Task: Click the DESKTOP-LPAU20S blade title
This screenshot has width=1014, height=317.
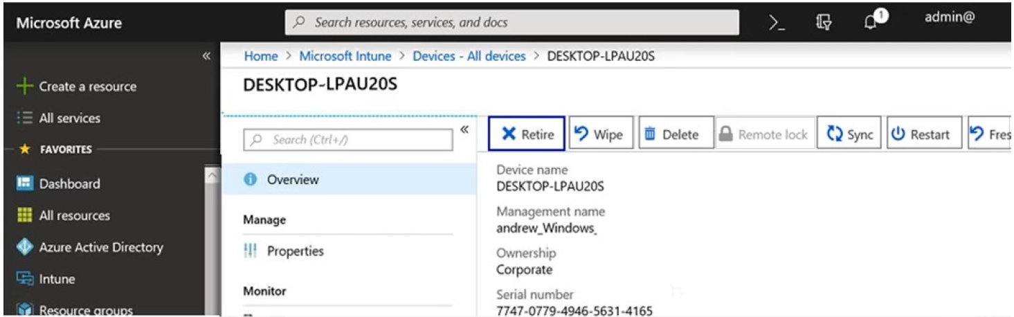Action: point(320,85)
